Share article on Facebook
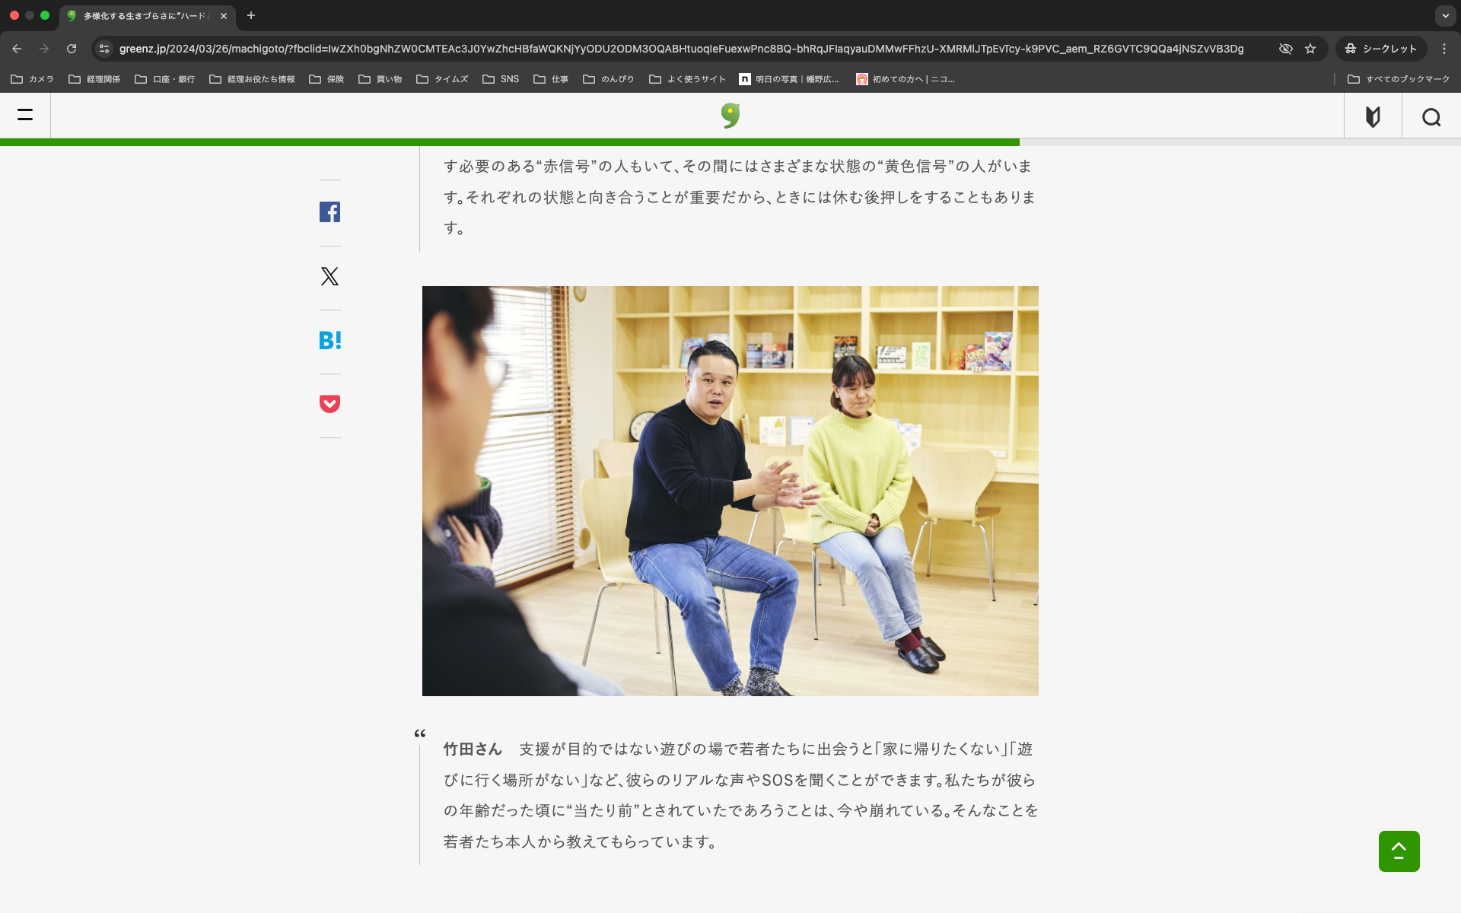This screenshot has height=913, width=1461. (329, 212)
